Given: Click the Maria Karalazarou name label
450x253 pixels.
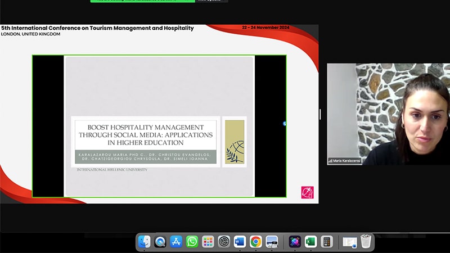Looking at the screenshot, I should (344, 161).
